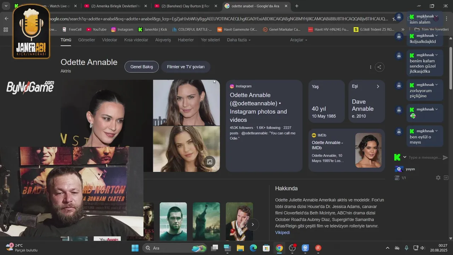The width and height of the screenshot is (453, 255).
Task: Open the Vikipedi link
Action: 282,232
